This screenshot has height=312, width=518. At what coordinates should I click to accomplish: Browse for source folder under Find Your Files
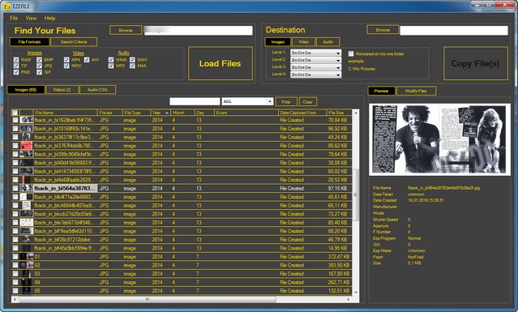pyautogui.click(x=126, y=30)
